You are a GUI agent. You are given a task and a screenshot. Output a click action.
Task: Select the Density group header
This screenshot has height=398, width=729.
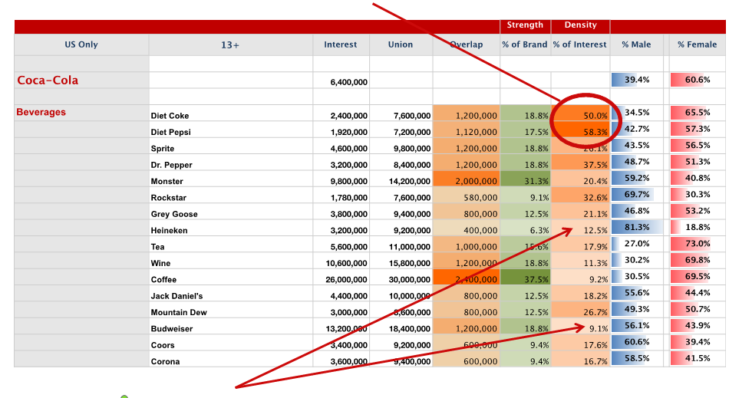point(580,25)
